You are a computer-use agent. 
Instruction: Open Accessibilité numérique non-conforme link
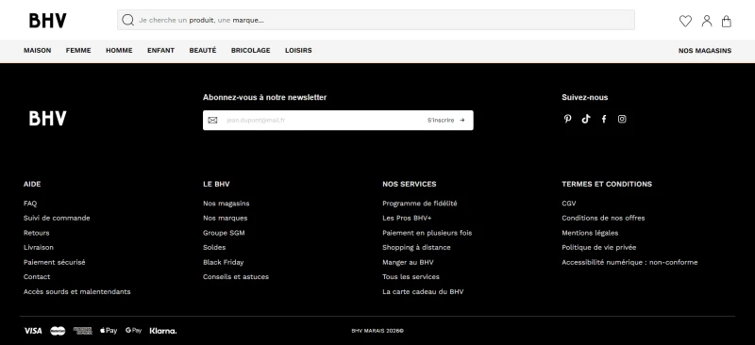[x=629, y=262]
